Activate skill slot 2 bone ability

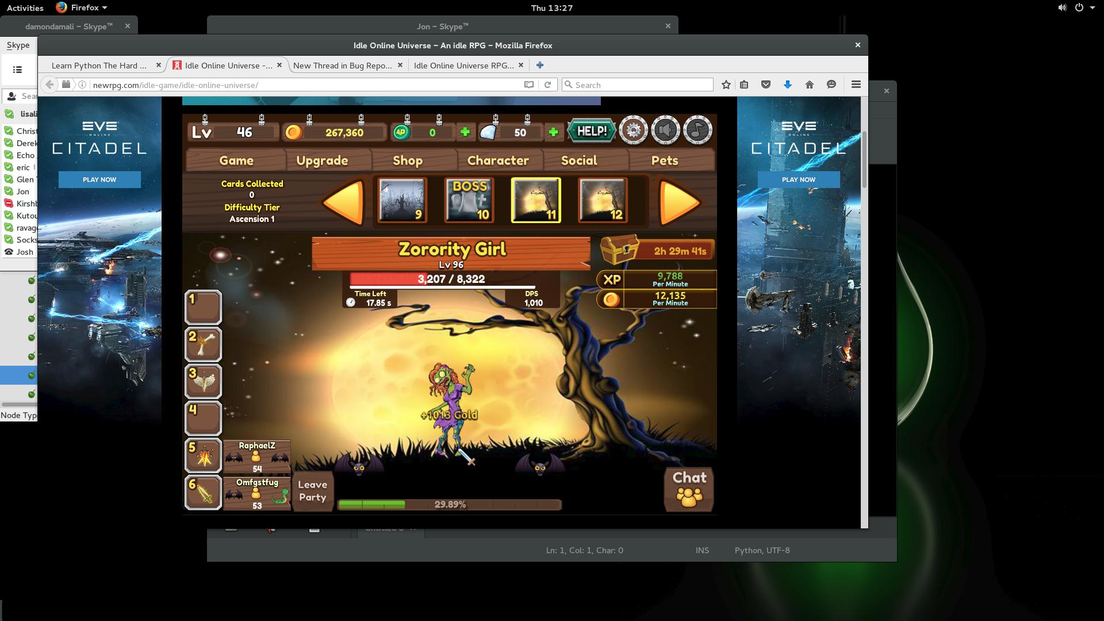[x=203, y=344]
